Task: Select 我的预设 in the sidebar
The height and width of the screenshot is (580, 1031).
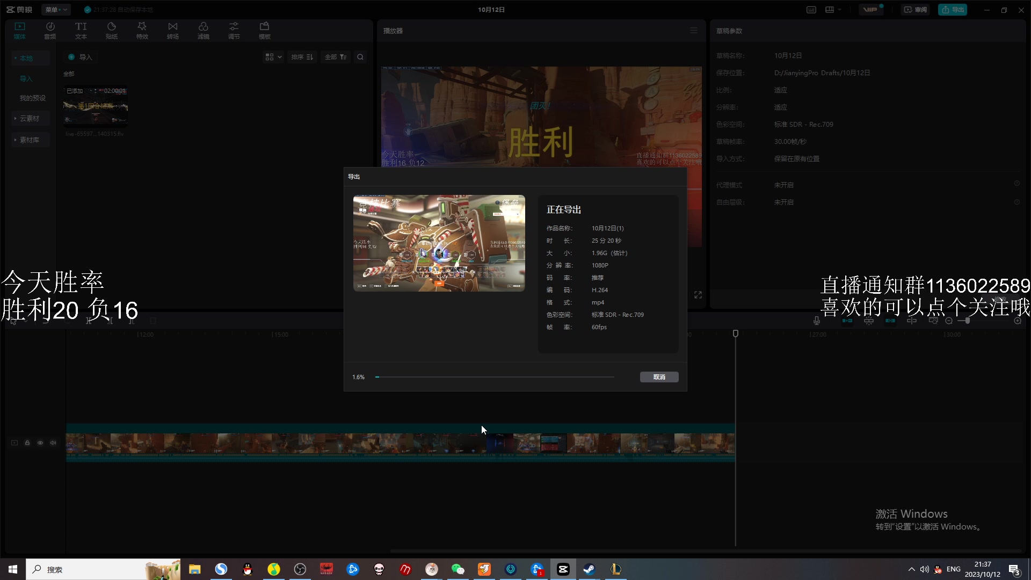Action: (x=32, y=98)
